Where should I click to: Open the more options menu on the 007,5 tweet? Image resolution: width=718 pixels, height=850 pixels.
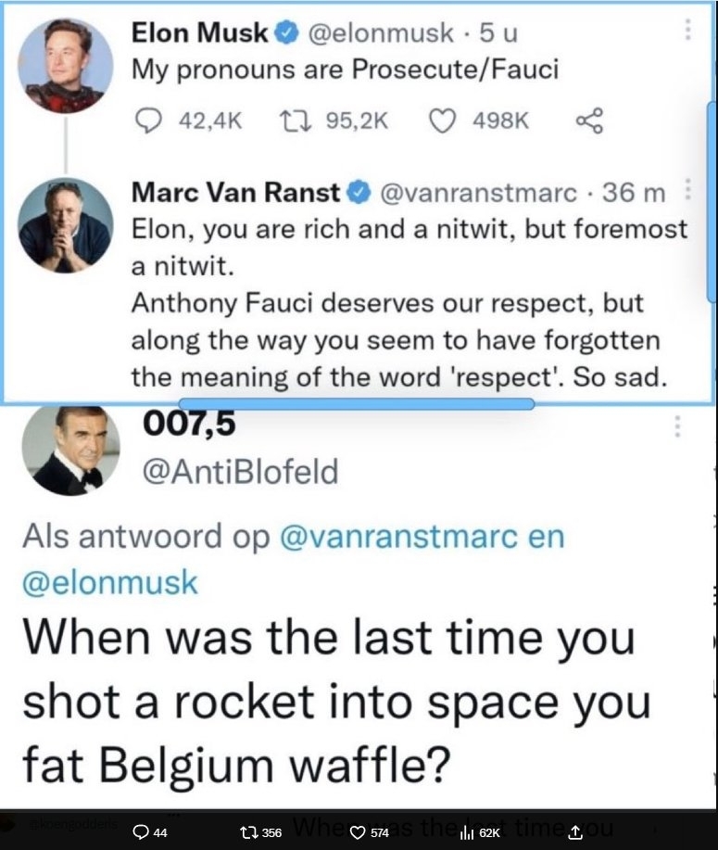tap(678, 426)
